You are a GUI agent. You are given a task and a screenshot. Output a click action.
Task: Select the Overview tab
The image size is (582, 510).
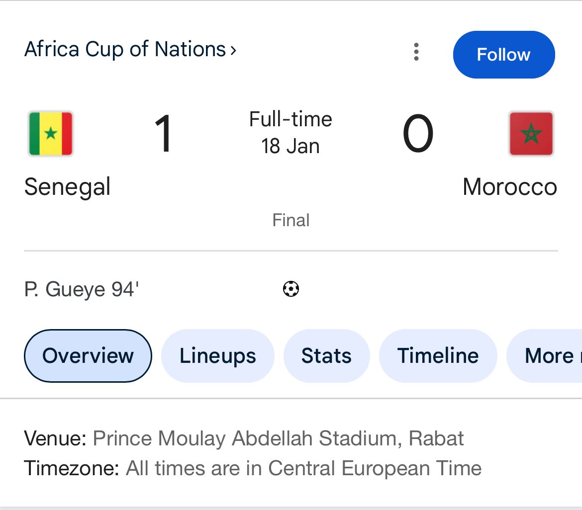[88, 356]
